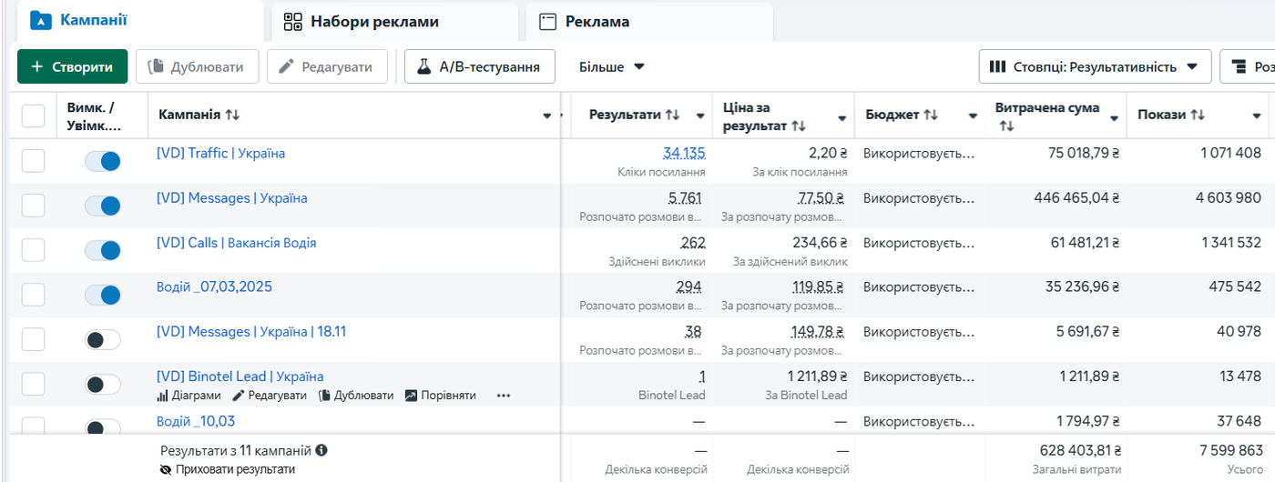1275x482 pixels.
Task: Click the plus icon on the Створити button
Action: [x=37, y=66]
